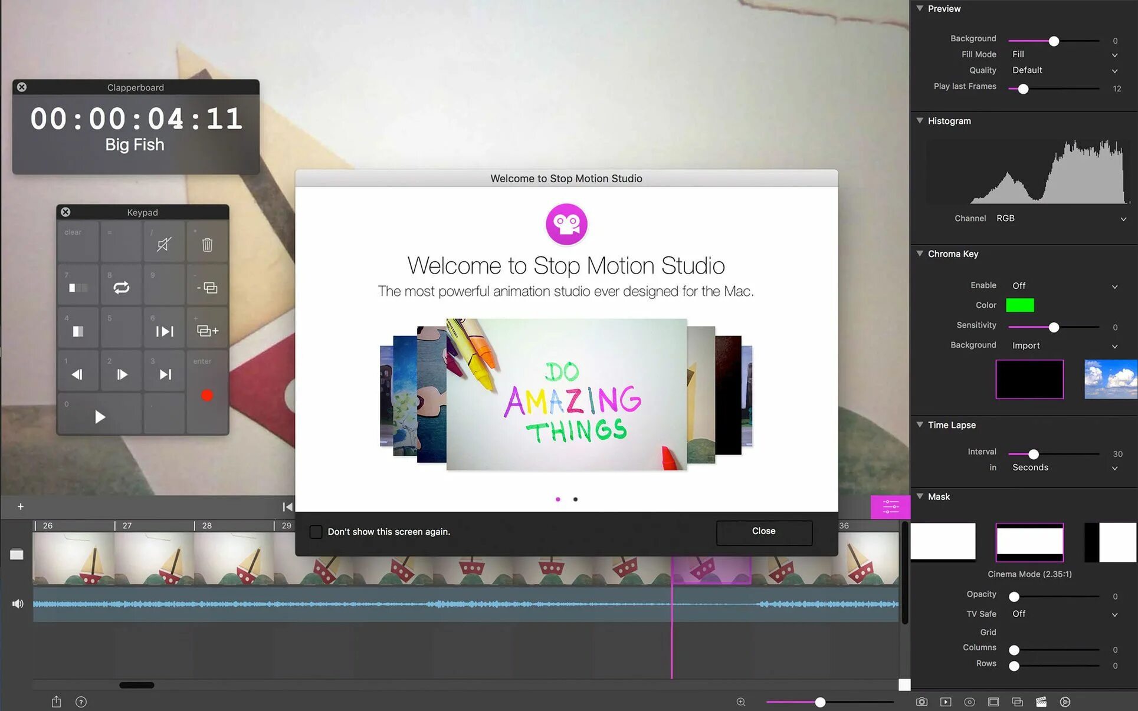The height and width of the screenshot is (711, 1138).
Task: Close the Keypad panel
Action: [65, 212]
